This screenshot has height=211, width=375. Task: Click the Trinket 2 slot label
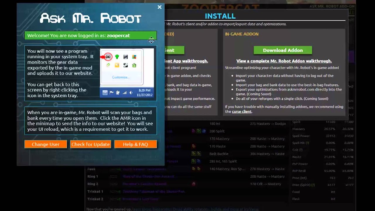pos(95,199)
